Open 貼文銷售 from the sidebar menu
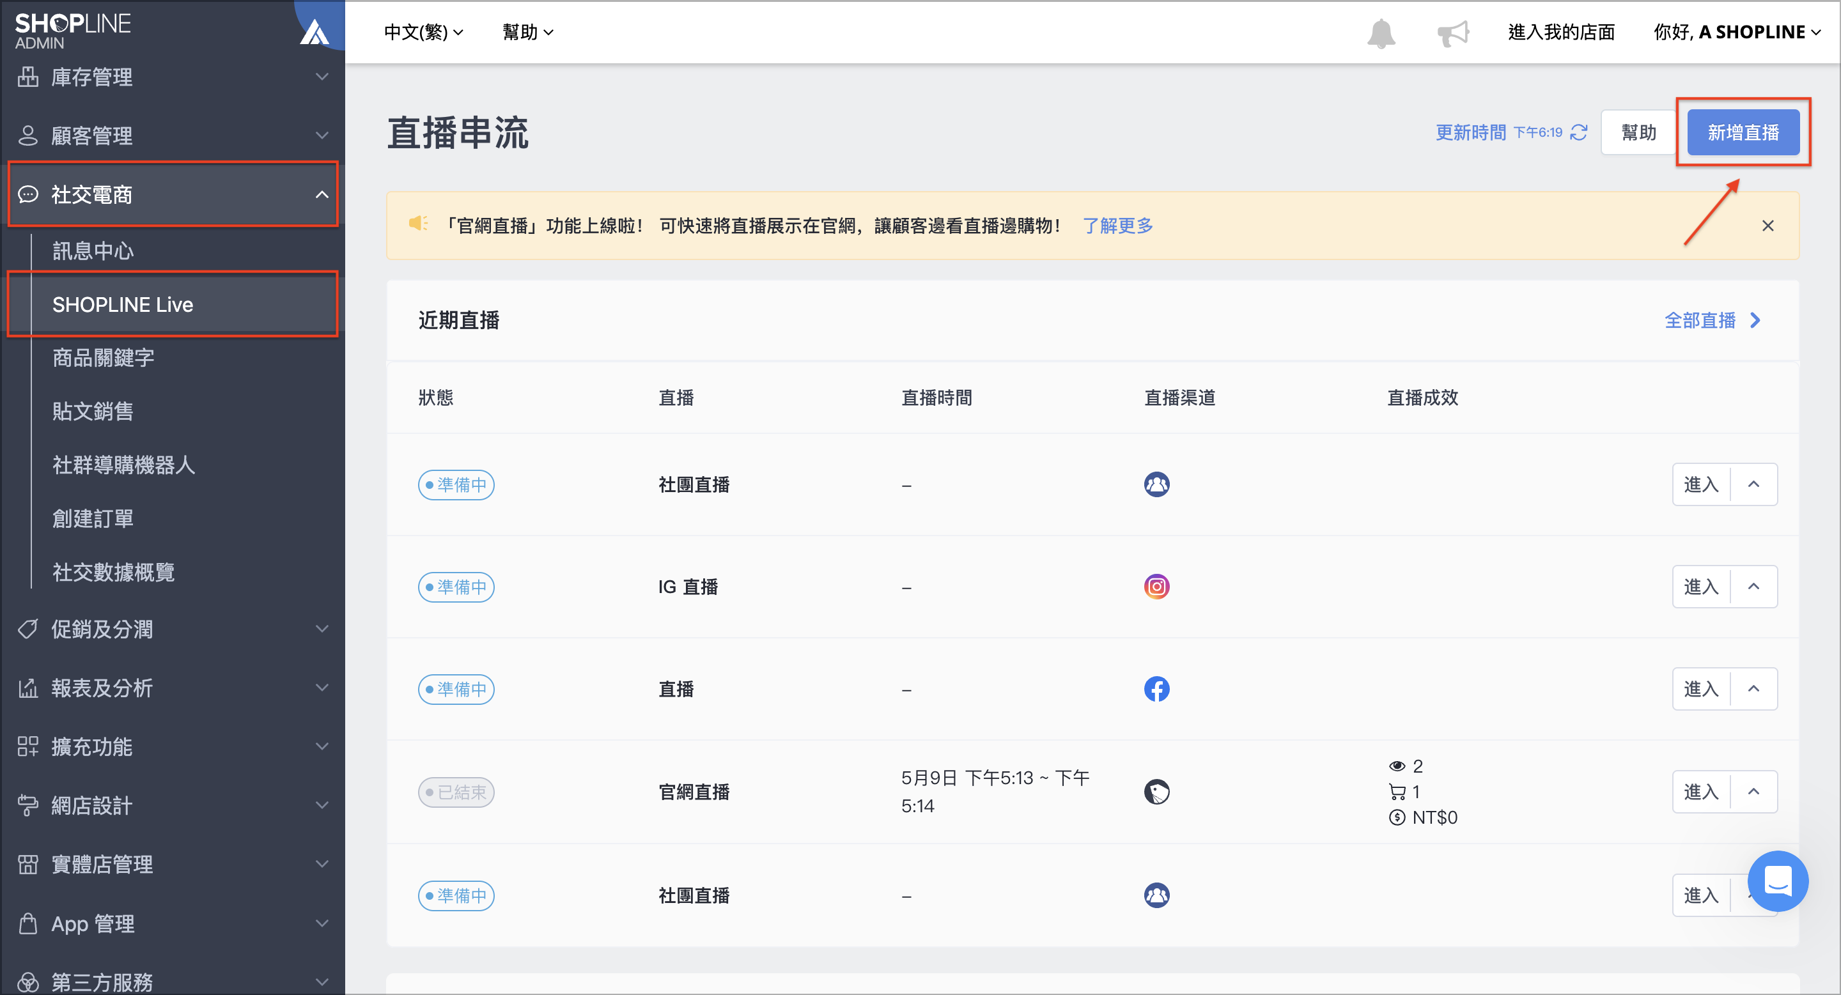 point(92,411)
